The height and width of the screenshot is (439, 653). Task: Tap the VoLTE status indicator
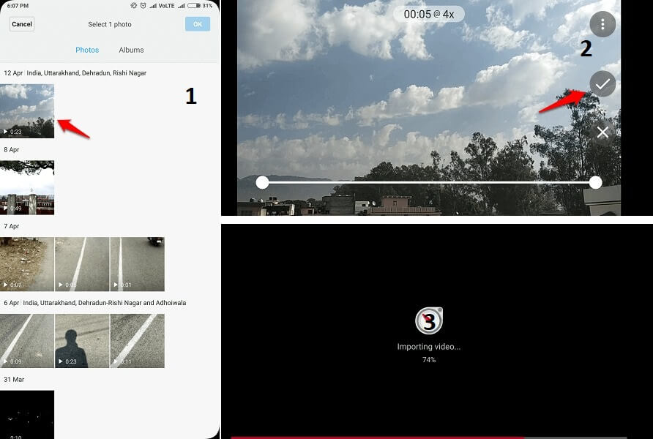pyautogui.click(x=167, y=6)
